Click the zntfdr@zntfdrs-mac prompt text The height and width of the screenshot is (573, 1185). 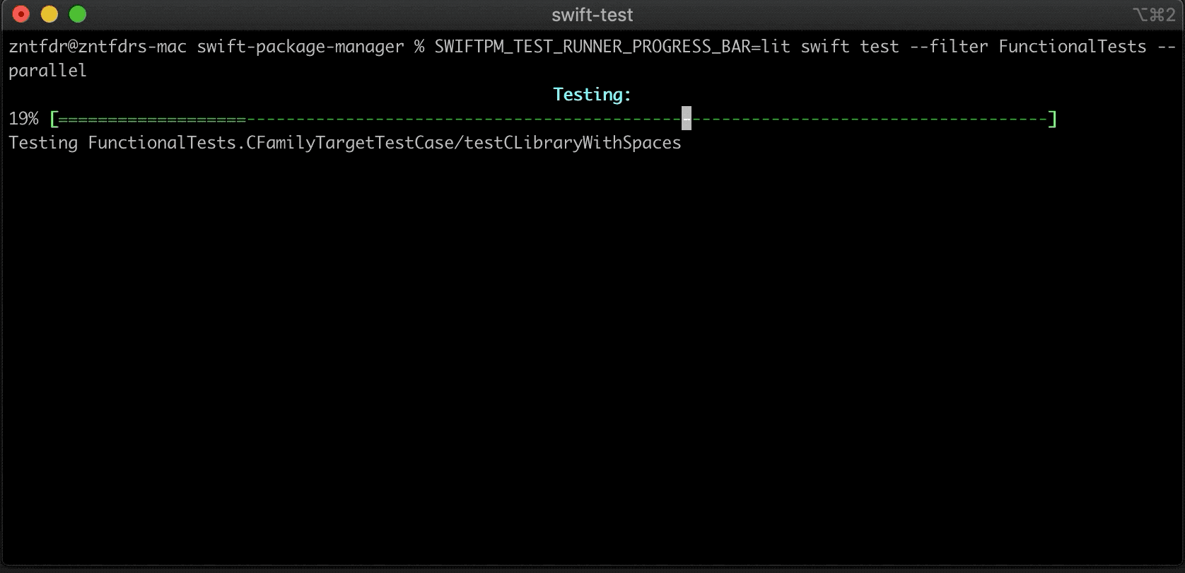98,47
